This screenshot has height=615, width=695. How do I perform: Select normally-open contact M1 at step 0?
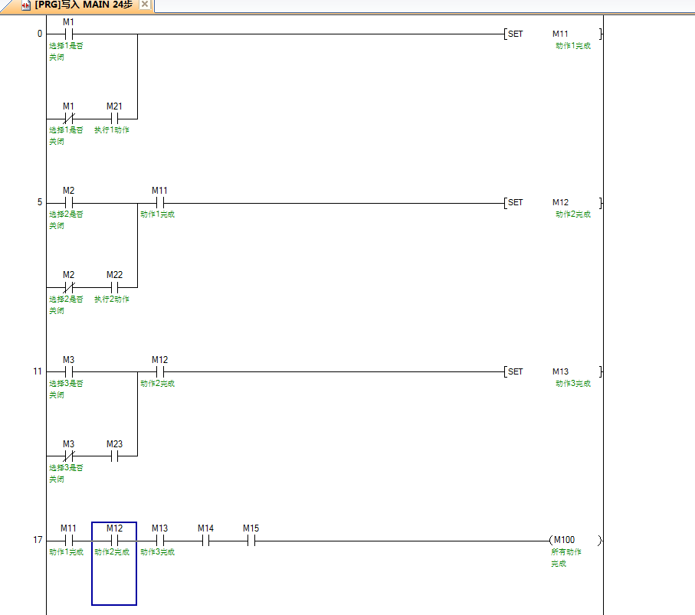(68, 34)
